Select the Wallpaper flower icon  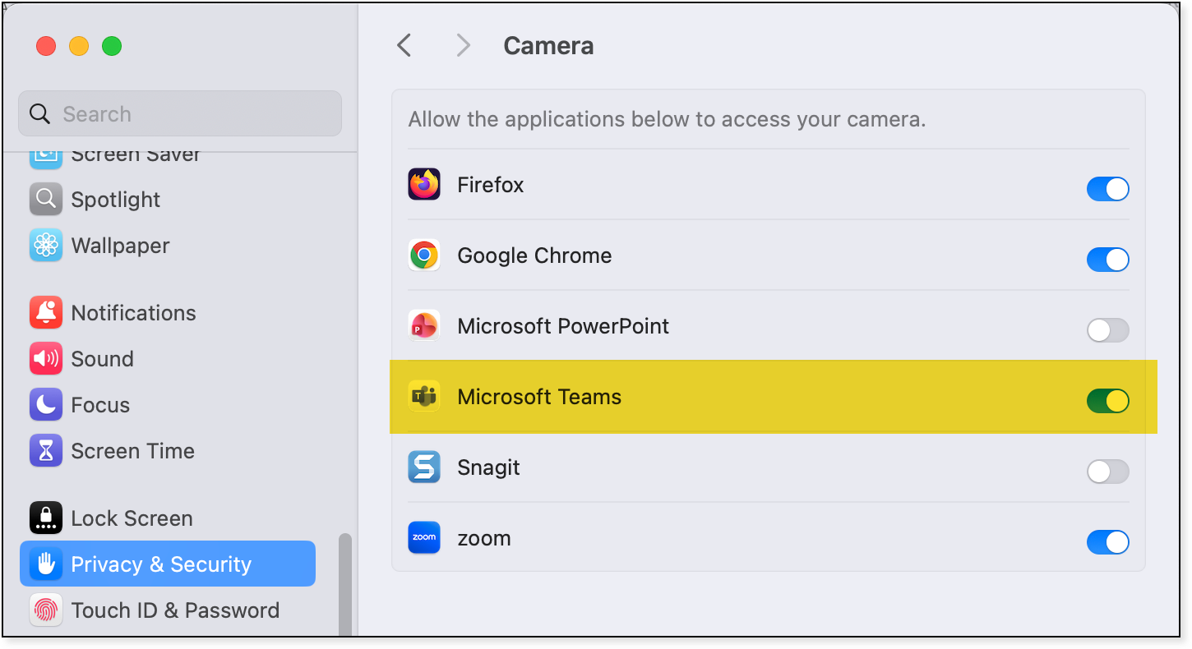pyautogui.click(x=46, y=246)
